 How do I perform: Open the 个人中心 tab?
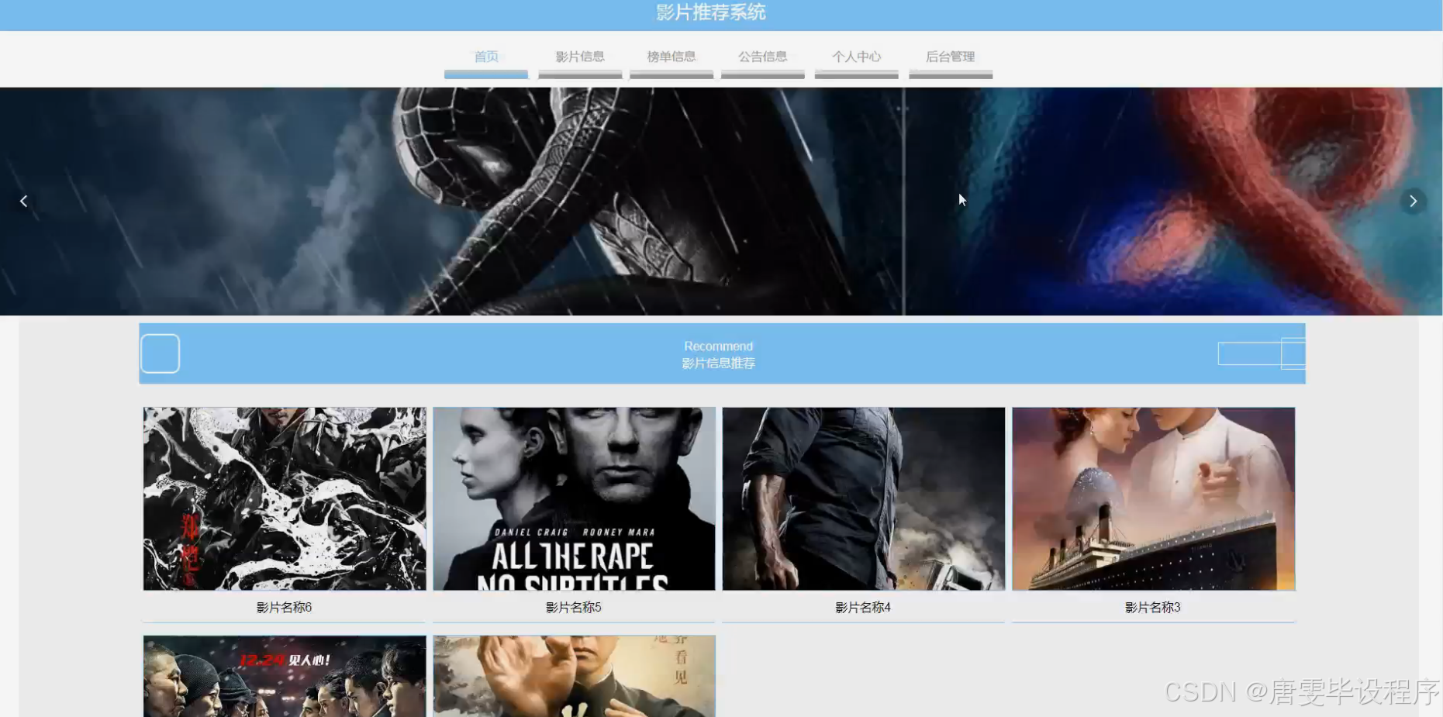coord(857,57)
